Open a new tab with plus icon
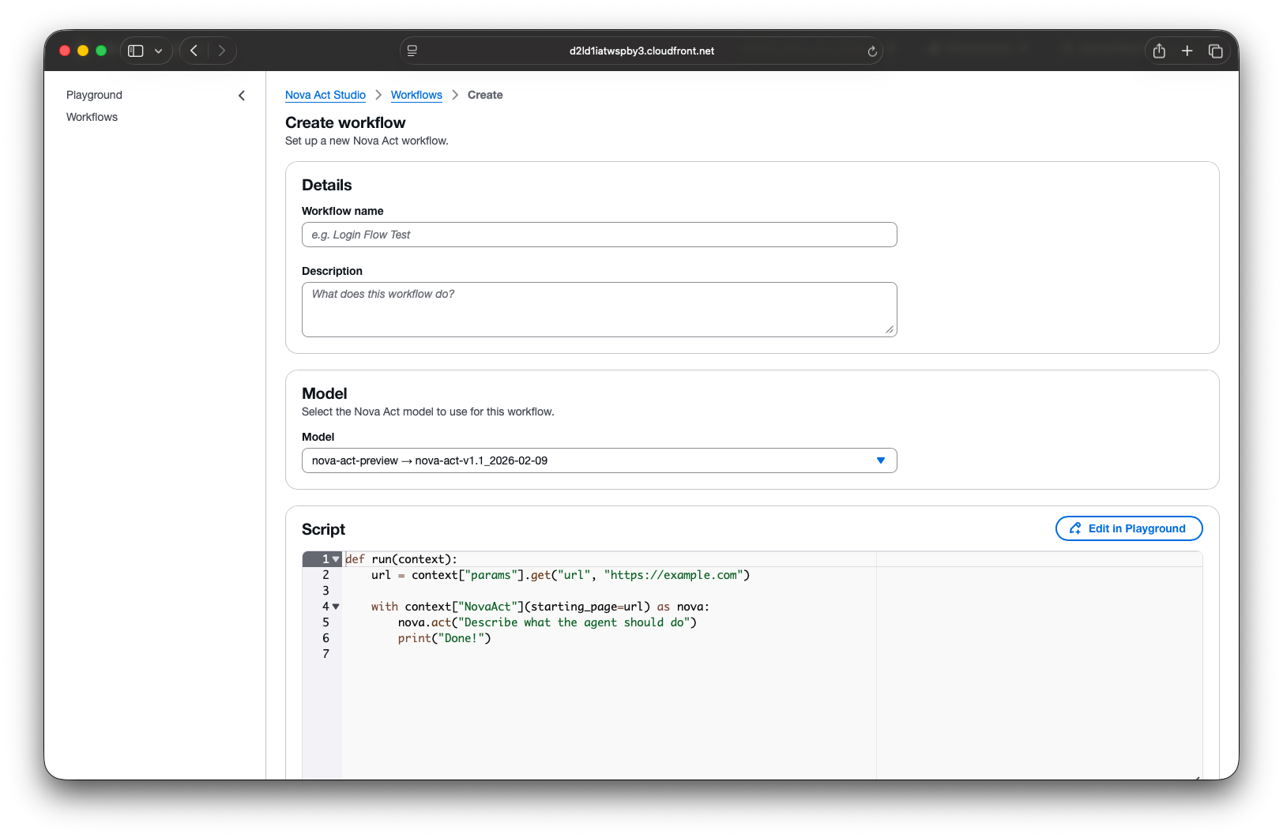Image resolution: width=1283 pixels, height=838 pixels. click(x=1187, y=51)
